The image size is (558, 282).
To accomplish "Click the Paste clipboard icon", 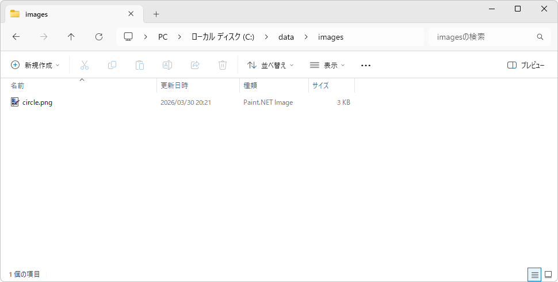I will [x=140, y=65].
